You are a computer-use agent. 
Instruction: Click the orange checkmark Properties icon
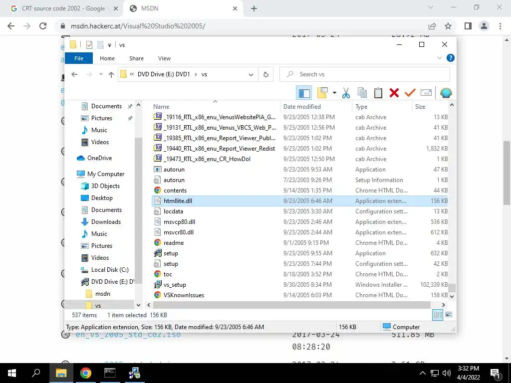[x=410, y=93]
